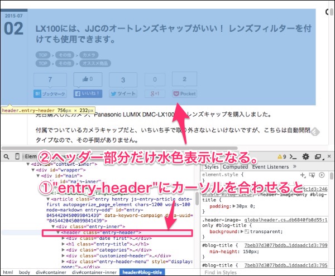This screenshot has height=276, width=335.
Task: Select div#container-inner in the breadcrumb bar
Action: (94, 272)
